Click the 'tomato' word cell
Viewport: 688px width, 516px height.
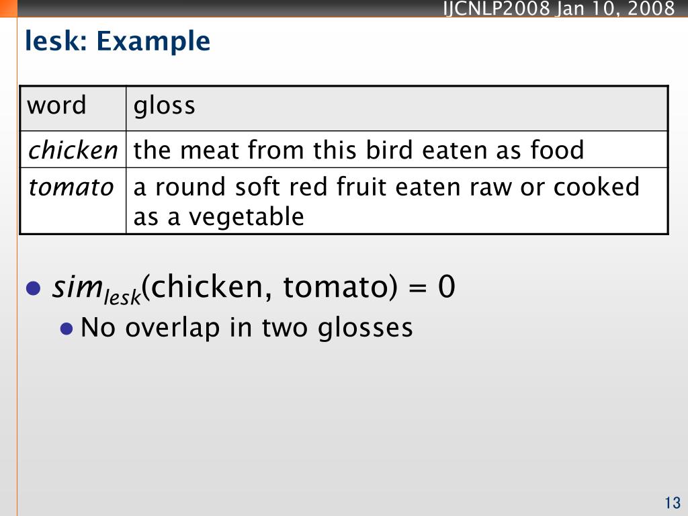73,200
